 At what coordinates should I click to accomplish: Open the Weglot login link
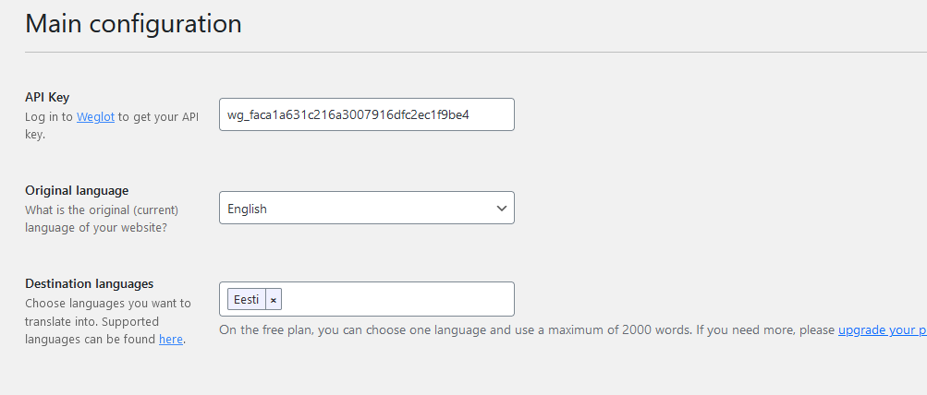[95, 117]
